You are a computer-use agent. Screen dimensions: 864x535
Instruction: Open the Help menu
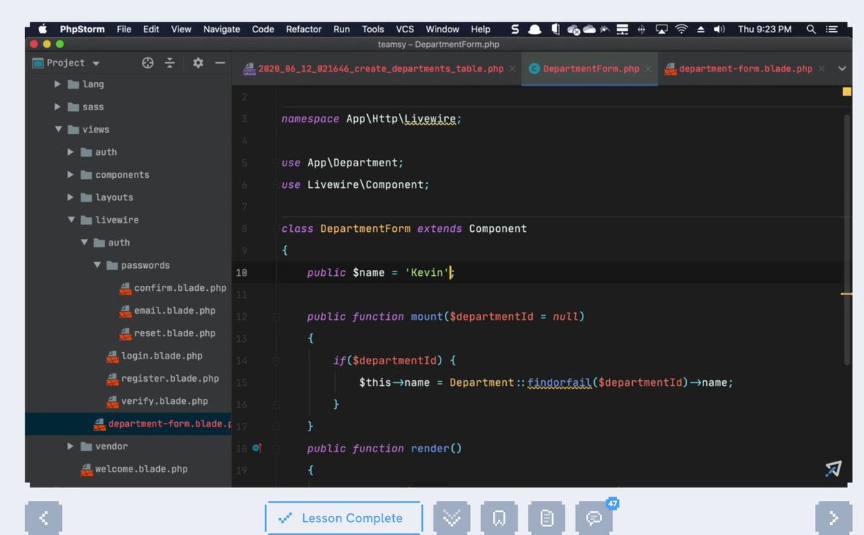480,30
